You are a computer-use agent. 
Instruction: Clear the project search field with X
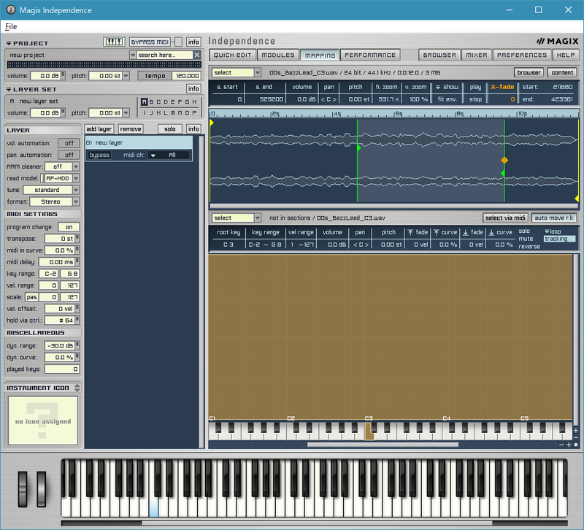[x=197, y=55]
